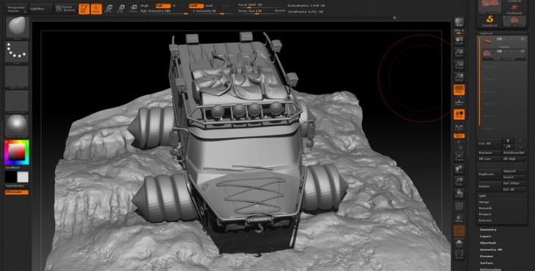Image resolution: width=535 pixels, height=271 pixels.
Task: Select the Rotate transform tool
Action: click(x=133, y=9)
